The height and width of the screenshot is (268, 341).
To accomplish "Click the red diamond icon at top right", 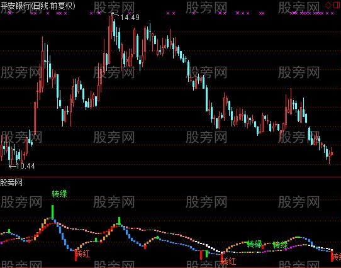I will point(328,5).
